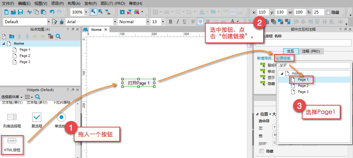Image resolution: width=353 pixels, height=158 pixels.
Task: Click the Save file icon in toolbar
Action: tap(20, 12)
